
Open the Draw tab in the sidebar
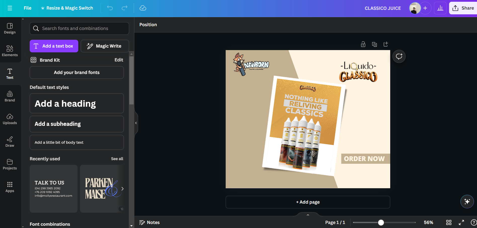tap(10, 142)
